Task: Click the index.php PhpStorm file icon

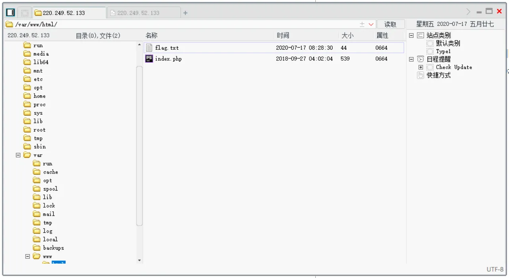Action: (x=149, y=59)
